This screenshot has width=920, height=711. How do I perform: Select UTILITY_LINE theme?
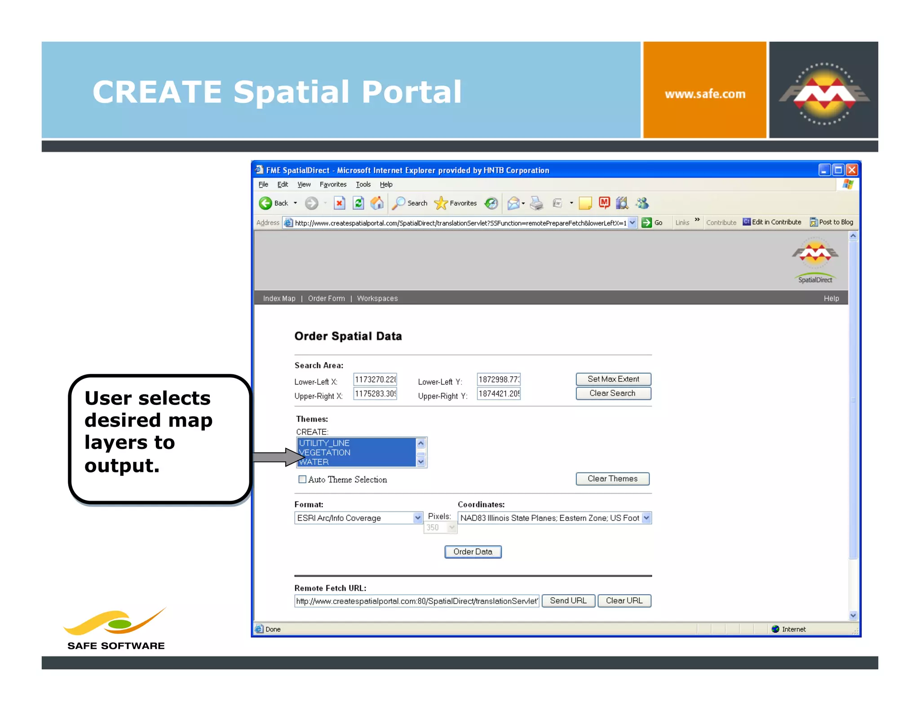tap(357, 443)
